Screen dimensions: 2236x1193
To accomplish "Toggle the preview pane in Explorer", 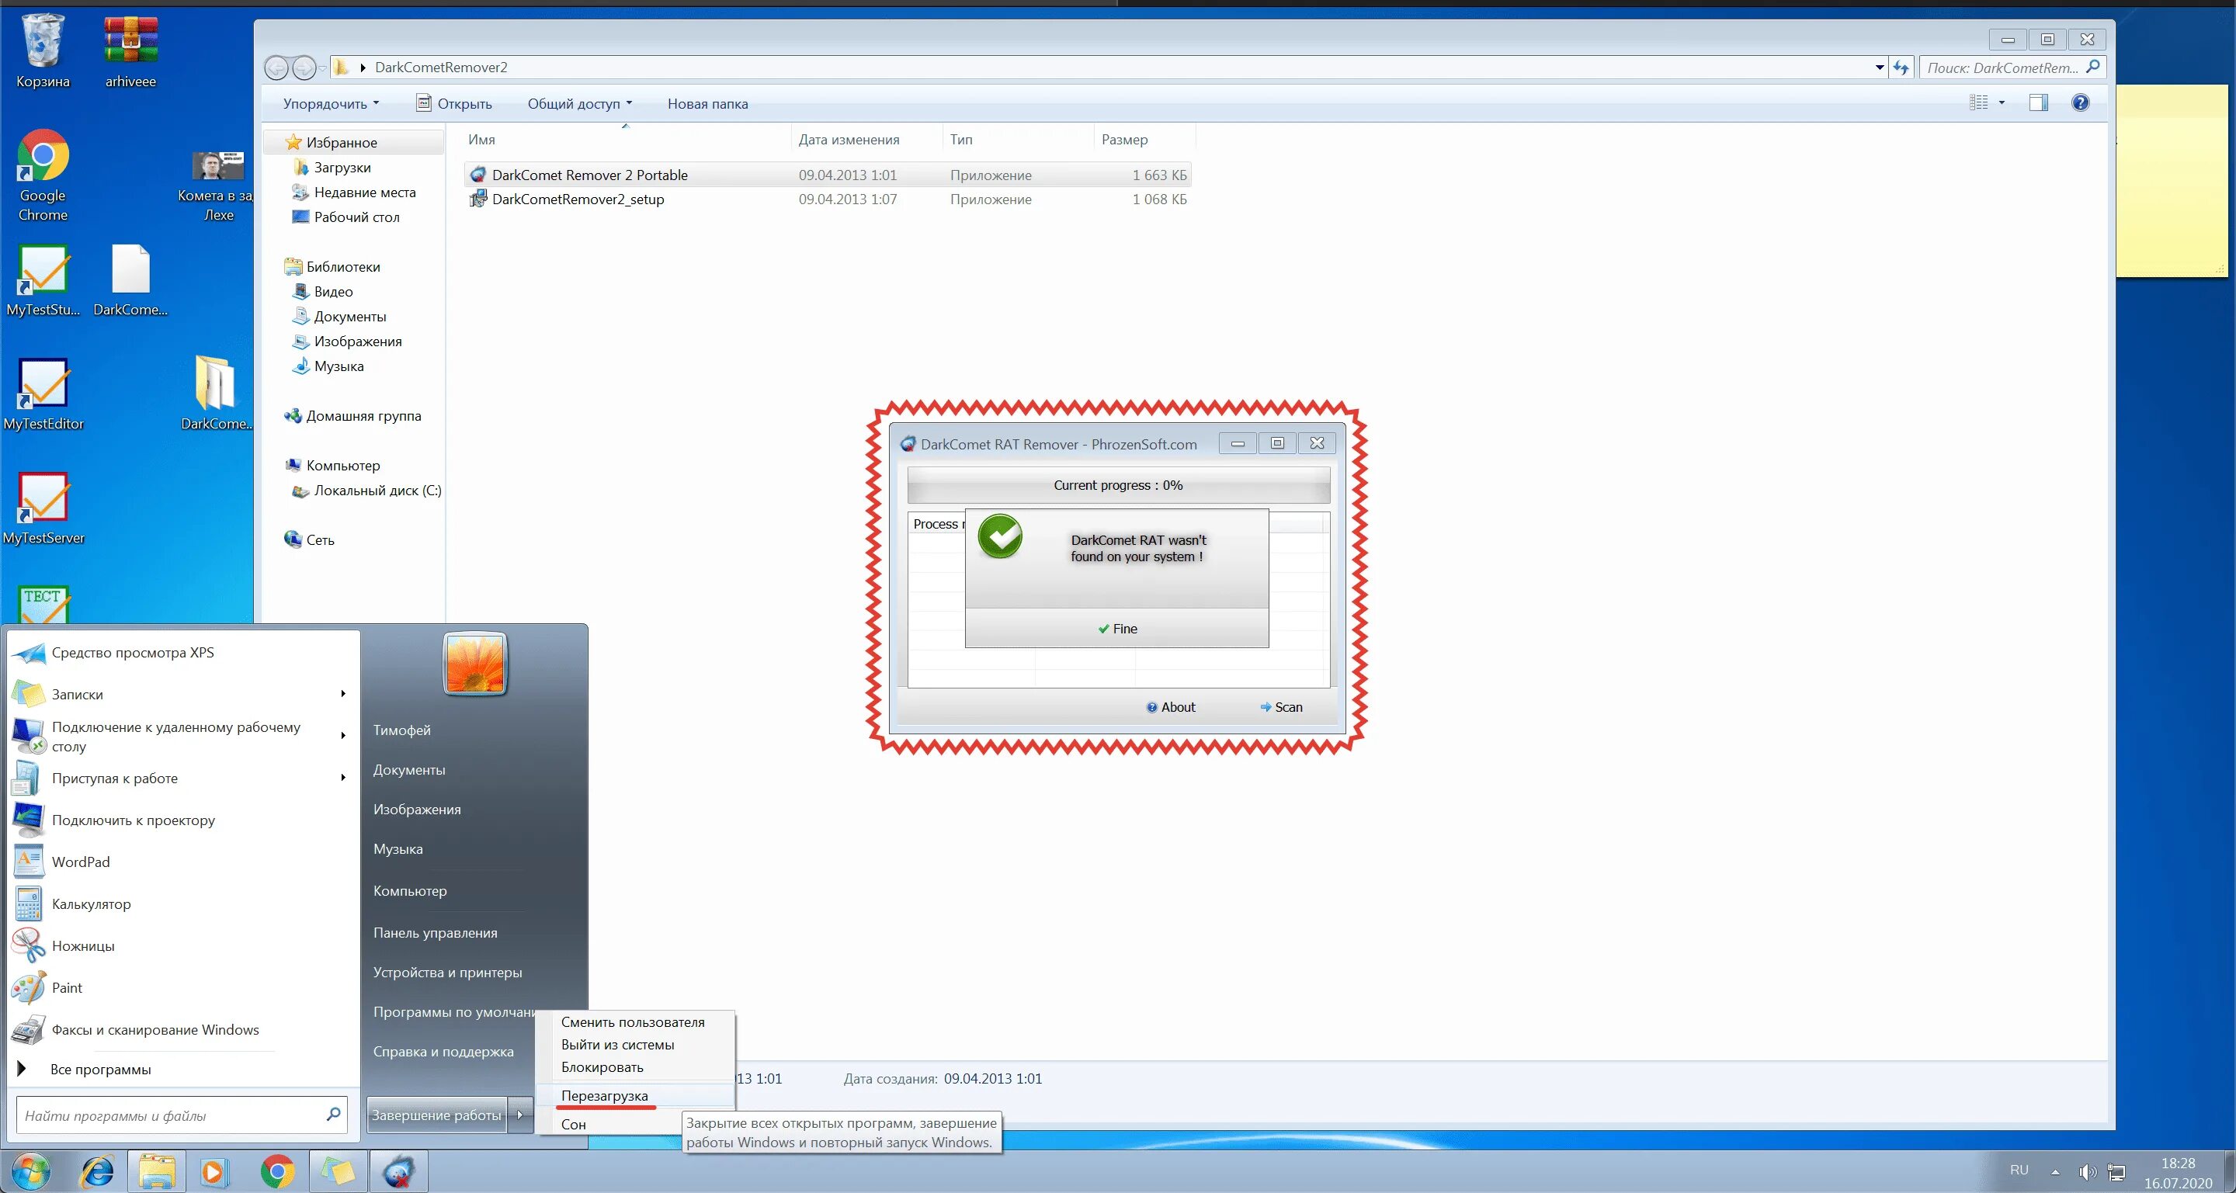I will tap(2038, 102).
